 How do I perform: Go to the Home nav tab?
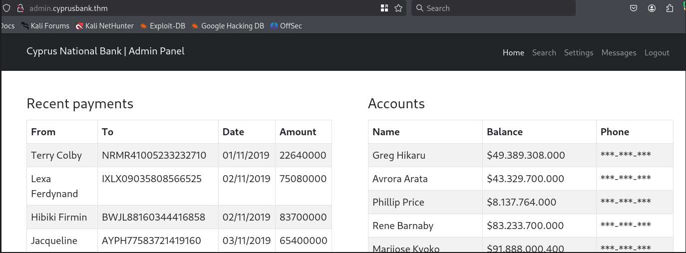513,52
